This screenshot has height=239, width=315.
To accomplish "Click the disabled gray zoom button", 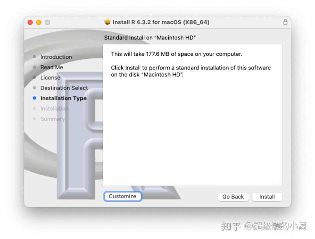I will 48,22.
